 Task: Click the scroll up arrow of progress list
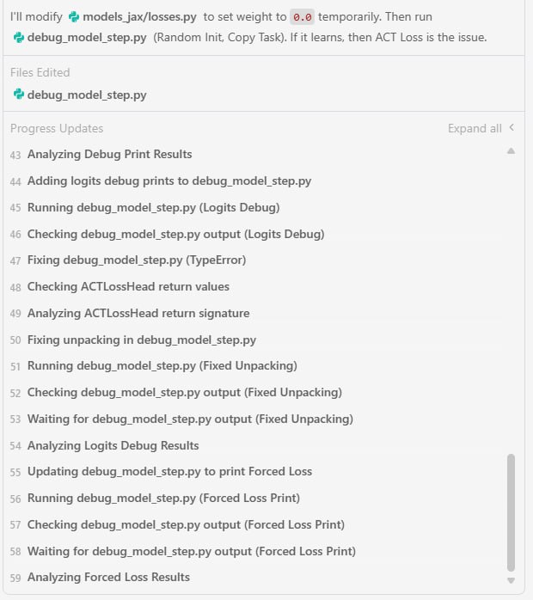click(511, 151)
